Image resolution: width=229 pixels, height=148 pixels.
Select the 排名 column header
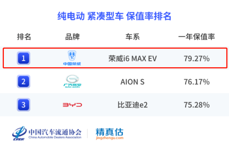(24, 37)
